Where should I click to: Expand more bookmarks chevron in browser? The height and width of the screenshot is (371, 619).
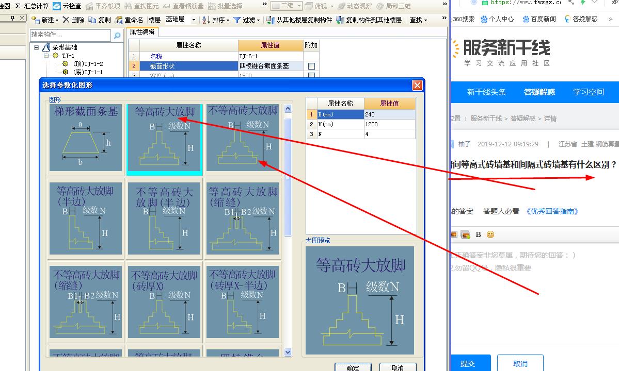[x=610, y=19]
